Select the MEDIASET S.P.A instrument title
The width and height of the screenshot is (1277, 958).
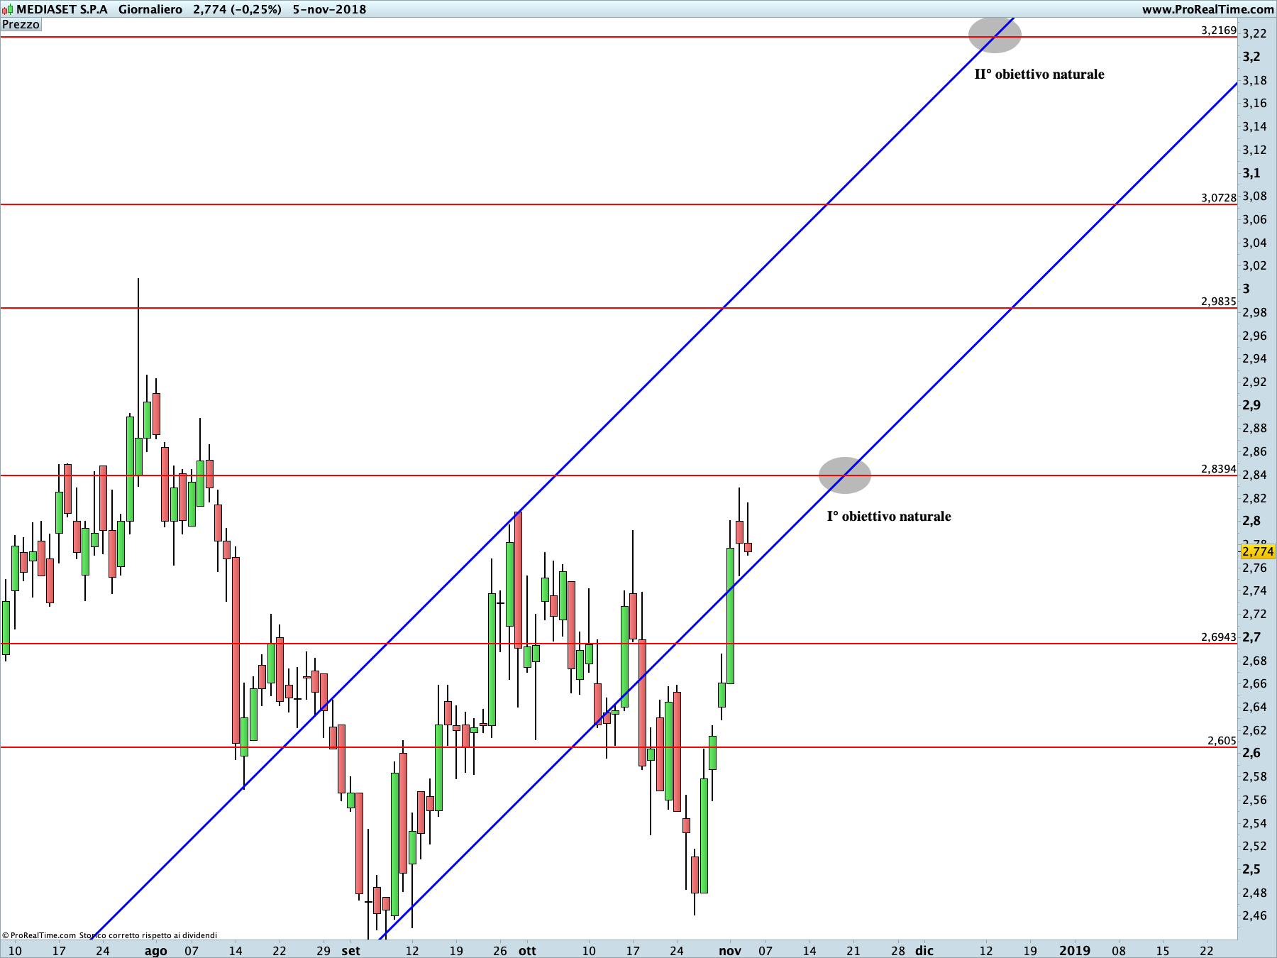click(62, 9)
